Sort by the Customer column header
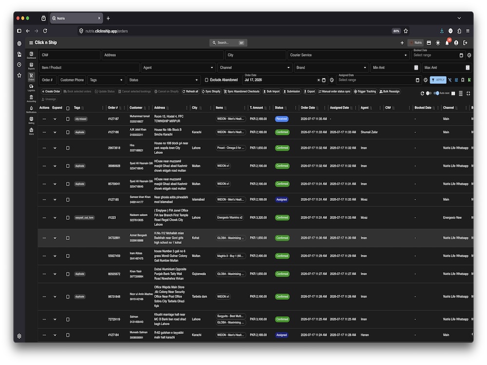The width and height of the screenshot is (487, 365). point(136,108)
